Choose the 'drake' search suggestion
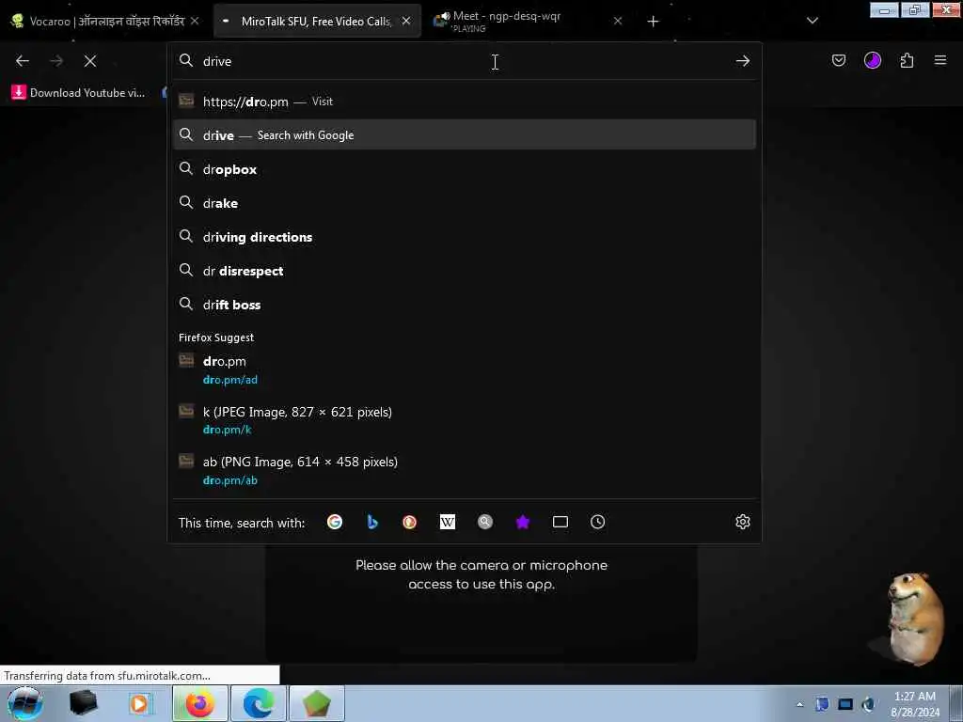Image resolution: width=963 pixels, height=722 pixels. pos(465,203)
